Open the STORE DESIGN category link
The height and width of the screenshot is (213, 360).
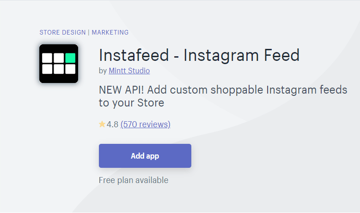(62, 32)
